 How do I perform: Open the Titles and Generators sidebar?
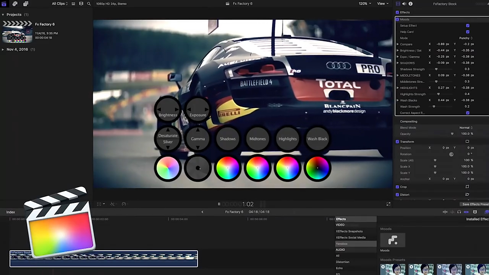click(x=26, y=4)
